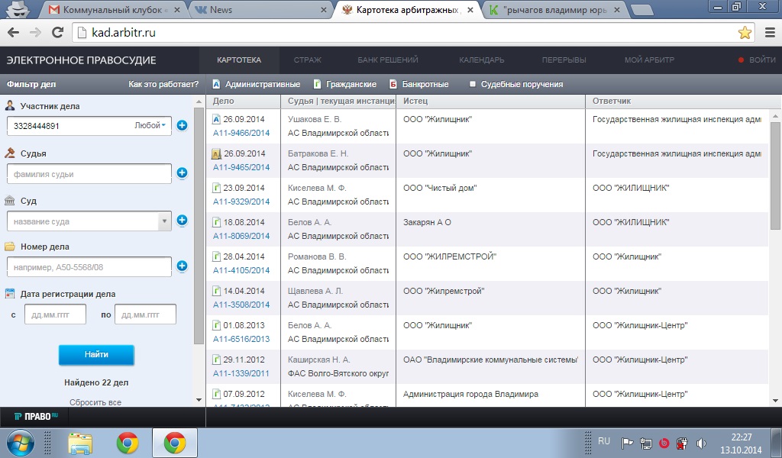Reload the page with the refresh icon
This screenshot has height=458, width=782.
(58, 32)
